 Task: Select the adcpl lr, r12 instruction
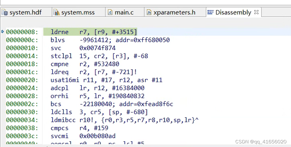(x=98, y=88)
